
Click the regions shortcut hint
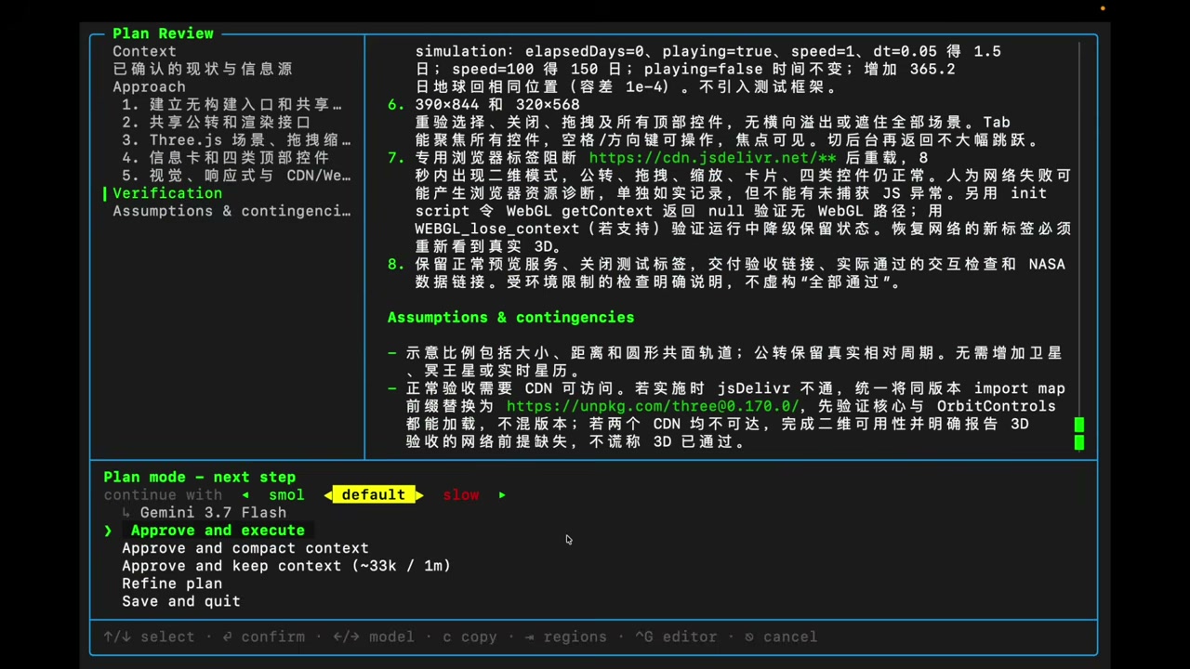pos(565,636)
